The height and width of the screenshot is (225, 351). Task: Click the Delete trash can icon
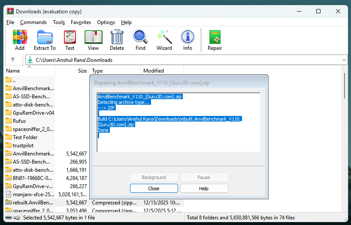[x=117, y=37]
